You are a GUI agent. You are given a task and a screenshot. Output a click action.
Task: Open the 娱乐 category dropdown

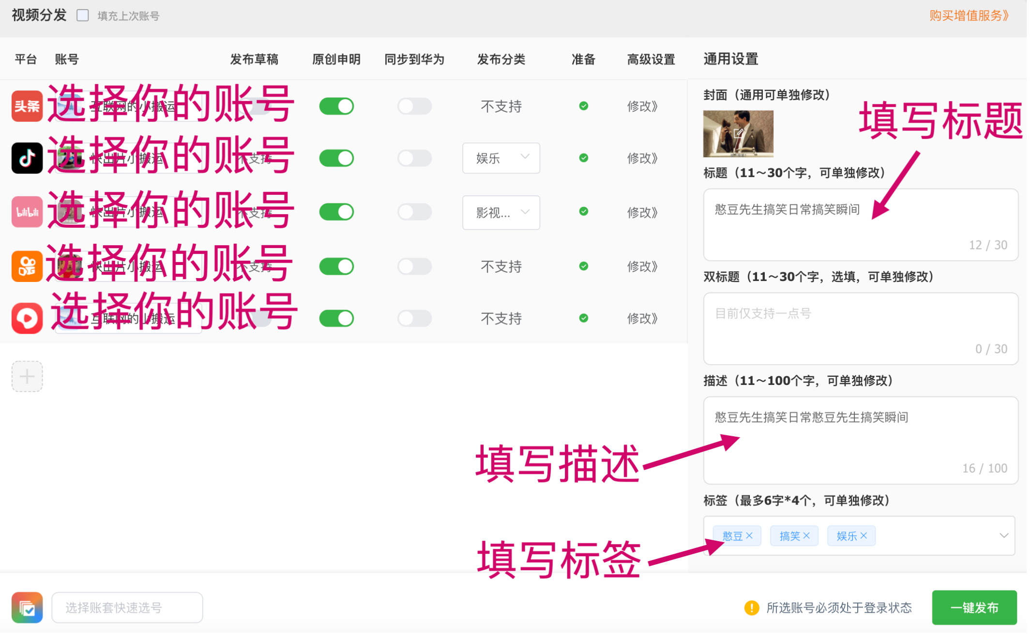tap(501, 158)
